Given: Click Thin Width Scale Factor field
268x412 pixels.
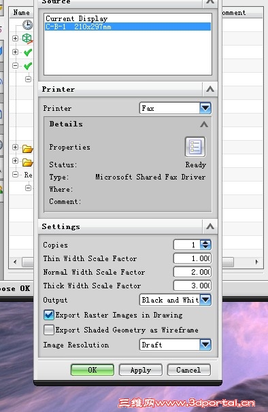Looking at the screenshot, I should 192,258.
